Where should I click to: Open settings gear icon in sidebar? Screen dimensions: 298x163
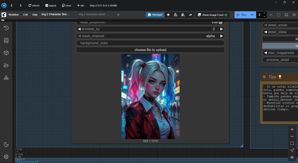tap(6, 157)
